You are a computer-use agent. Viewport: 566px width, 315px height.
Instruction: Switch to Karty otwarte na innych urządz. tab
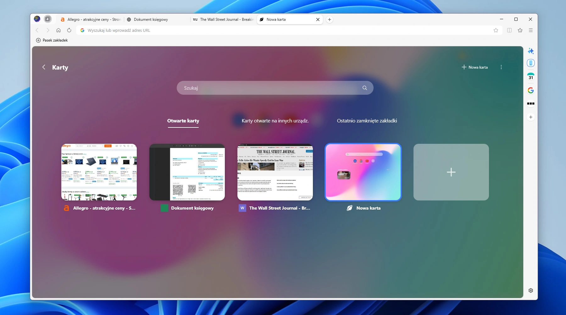[275, 121]
